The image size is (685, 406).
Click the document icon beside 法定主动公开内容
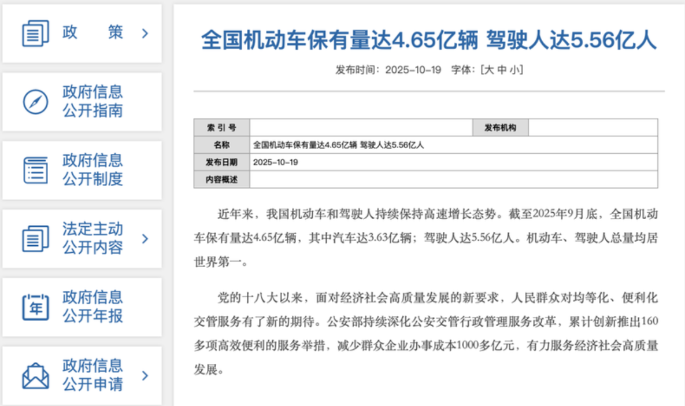[x=35, y=238]
